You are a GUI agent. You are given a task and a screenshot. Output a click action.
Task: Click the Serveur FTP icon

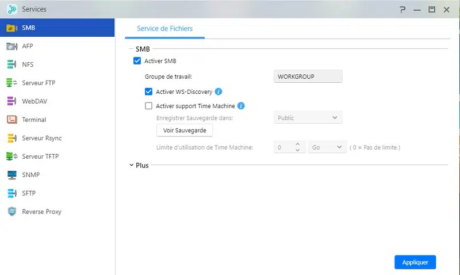point(11,83)
